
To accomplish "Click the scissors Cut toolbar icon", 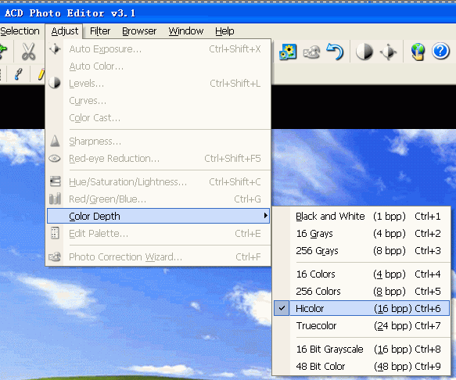I will [x=28, y=52].
